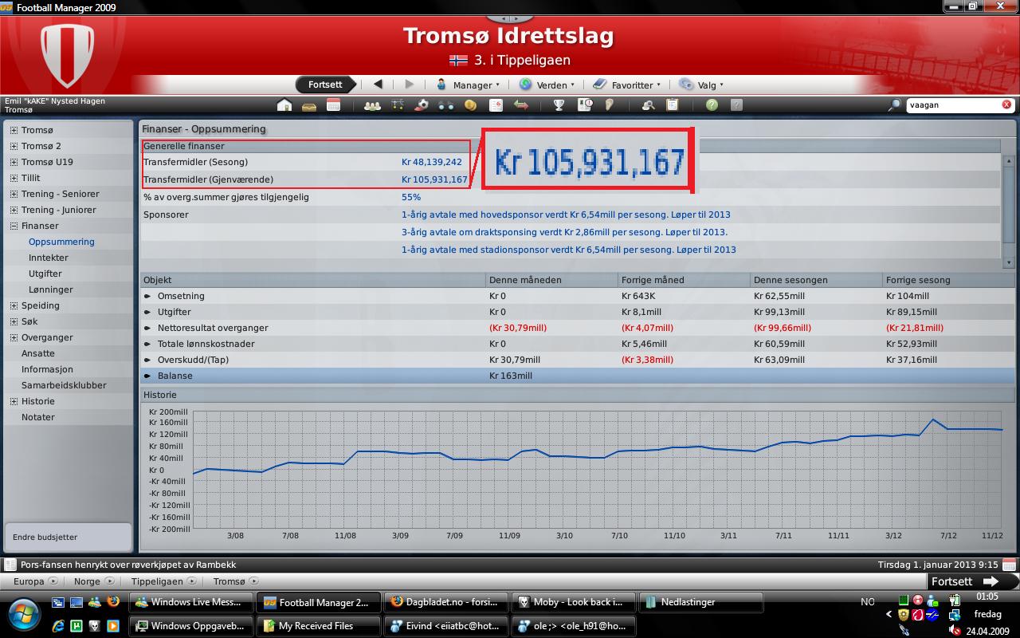Click the news ticker icon
Viewport: 1020px width, 638px height.
pos(10,565)
